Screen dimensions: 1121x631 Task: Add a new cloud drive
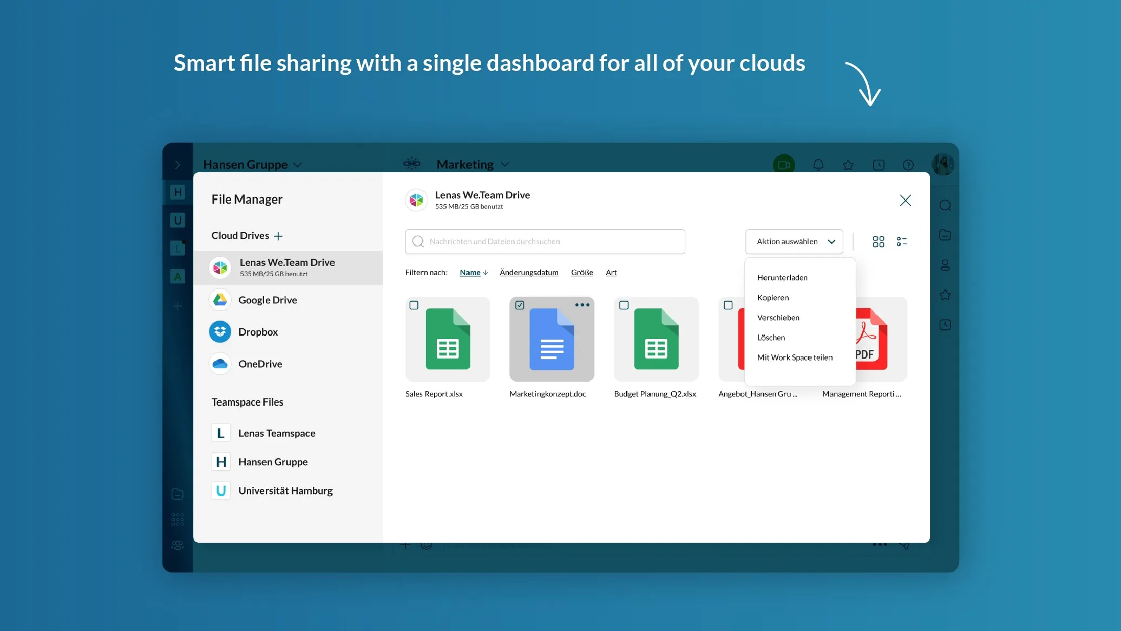pyautogui.click(x=278, y=236)
